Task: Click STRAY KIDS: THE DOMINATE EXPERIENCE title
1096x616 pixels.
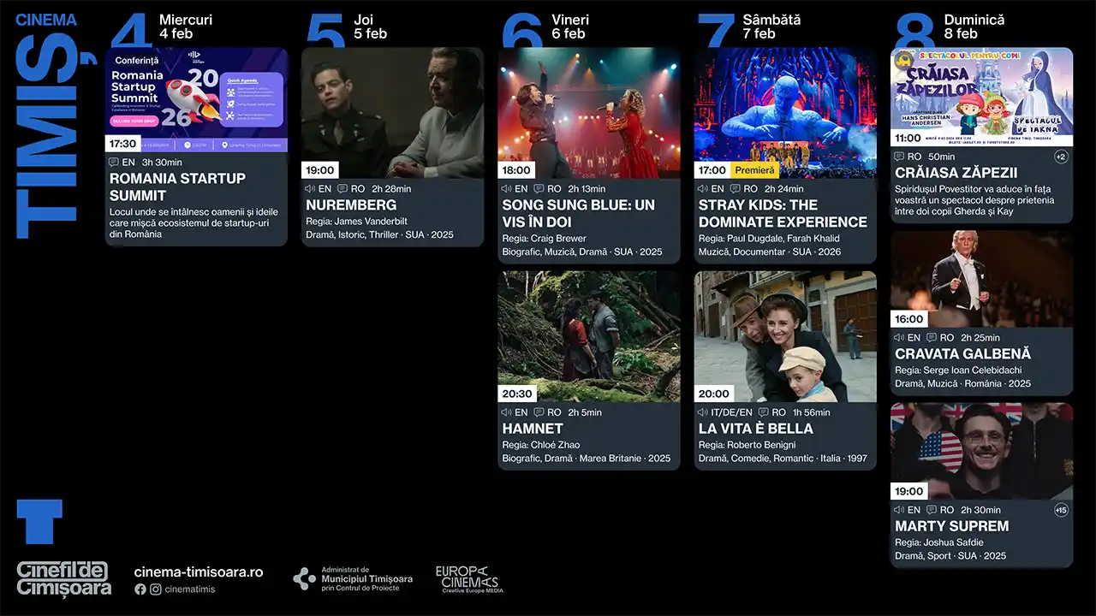Action: [x=783, y=214]
